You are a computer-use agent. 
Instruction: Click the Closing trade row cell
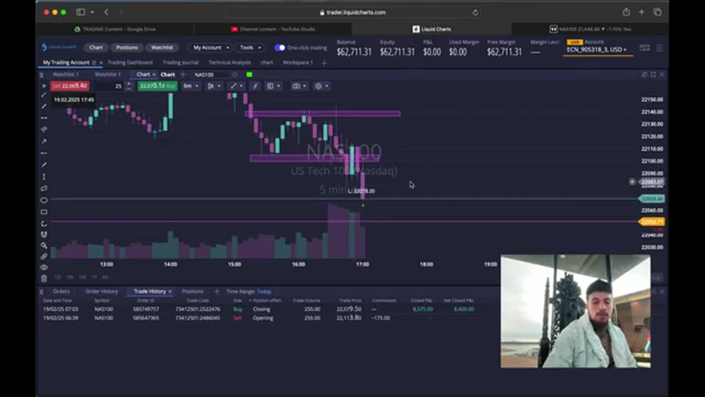[x=262, y=309]
